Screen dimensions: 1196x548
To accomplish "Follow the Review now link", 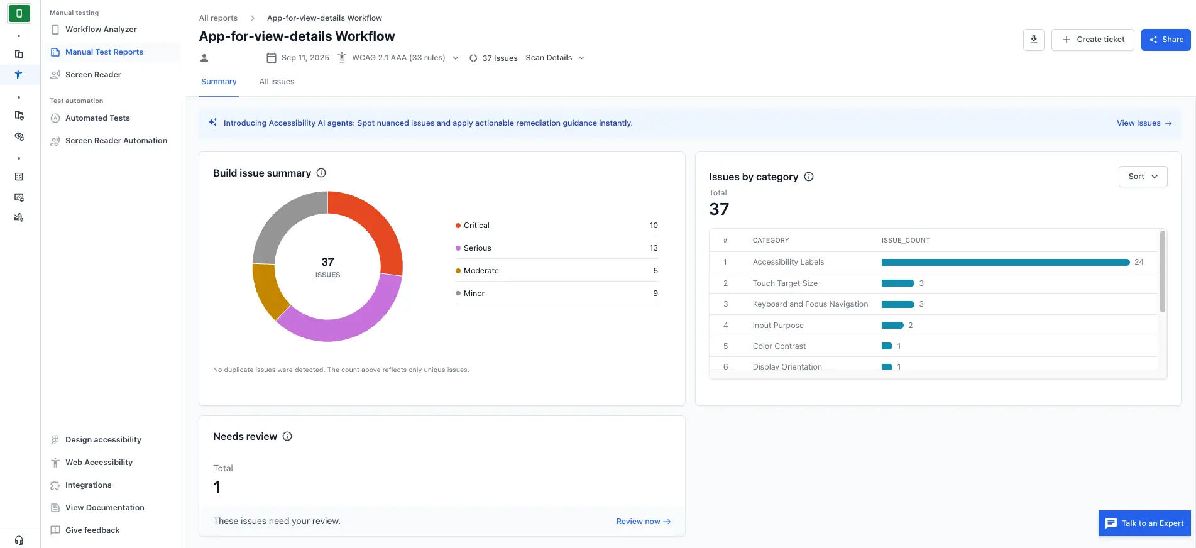I will (643, 522).
